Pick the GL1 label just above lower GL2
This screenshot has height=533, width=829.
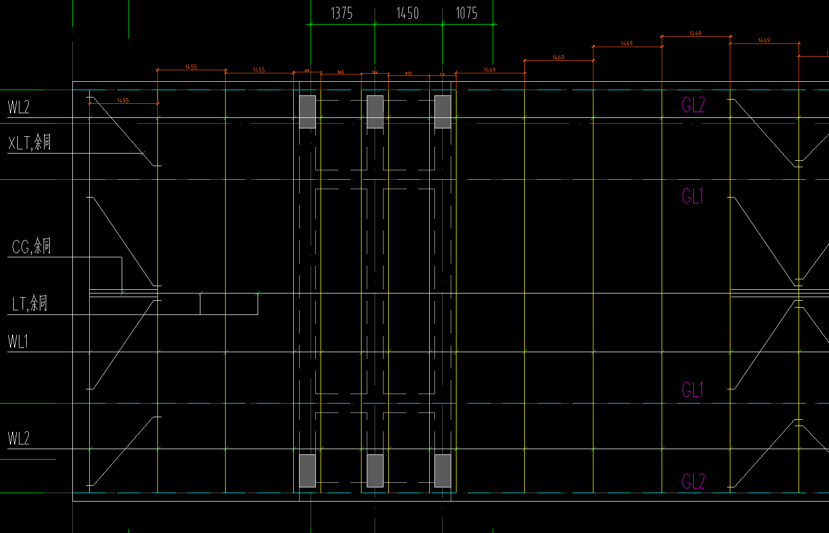692,389
